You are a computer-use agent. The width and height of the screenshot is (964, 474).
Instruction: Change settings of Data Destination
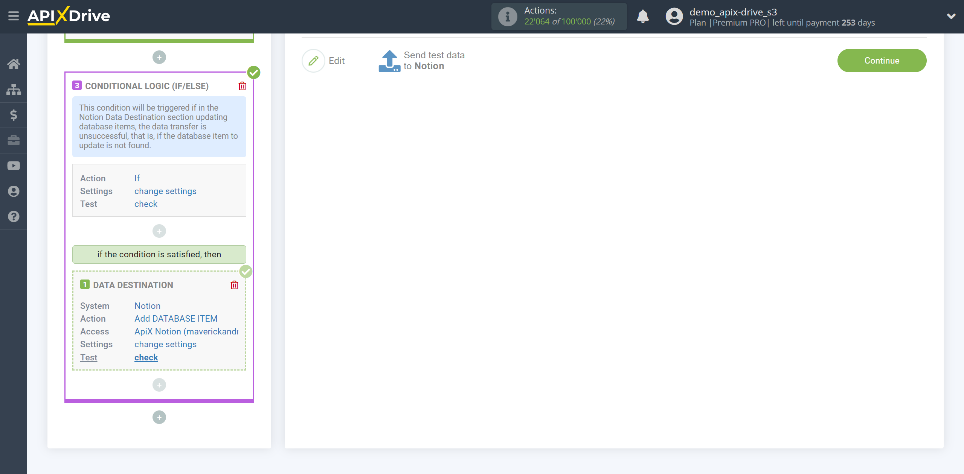click(x=165, y=344)
